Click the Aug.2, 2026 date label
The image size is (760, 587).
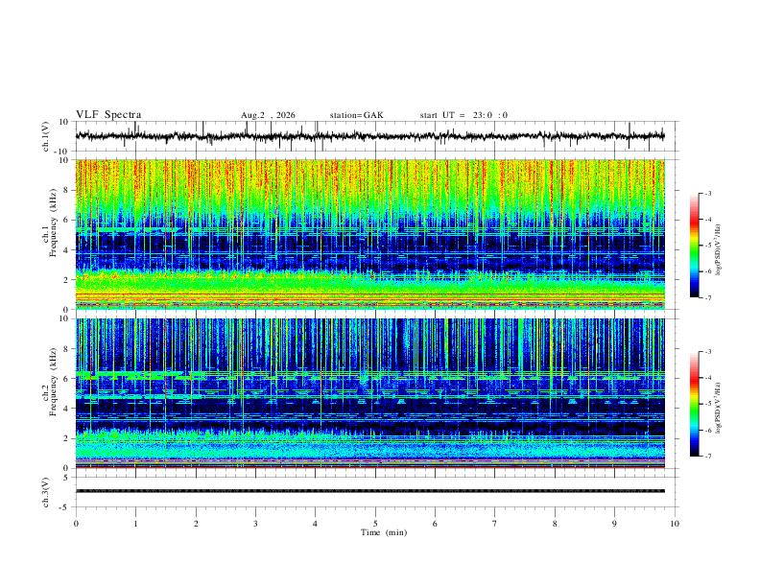[268, 115]
